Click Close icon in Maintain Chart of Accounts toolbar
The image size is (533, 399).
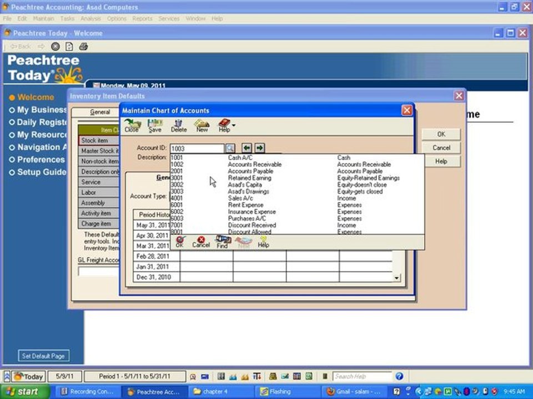pos(132,126)
